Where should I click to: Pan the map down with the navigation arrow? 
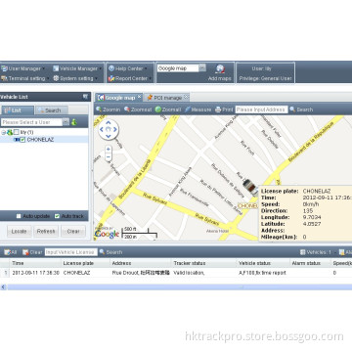click(x=109, y=137)
